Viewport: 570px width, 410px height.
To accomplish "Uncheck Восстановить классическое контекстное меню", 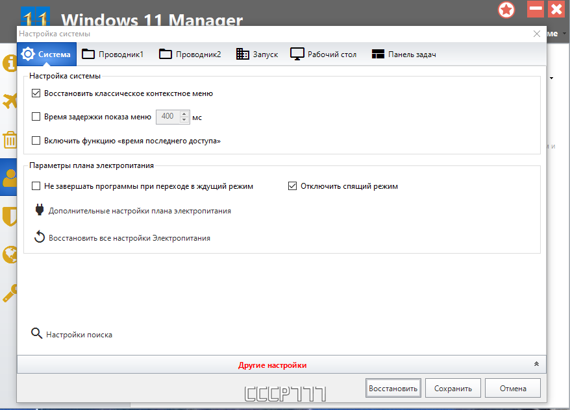I will [36, 93].
